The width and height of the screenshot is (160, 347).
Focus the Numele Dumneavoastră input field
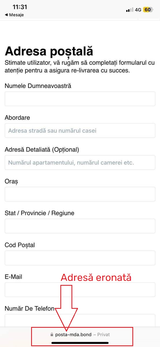pyautogui.click(x=80, y=99)
